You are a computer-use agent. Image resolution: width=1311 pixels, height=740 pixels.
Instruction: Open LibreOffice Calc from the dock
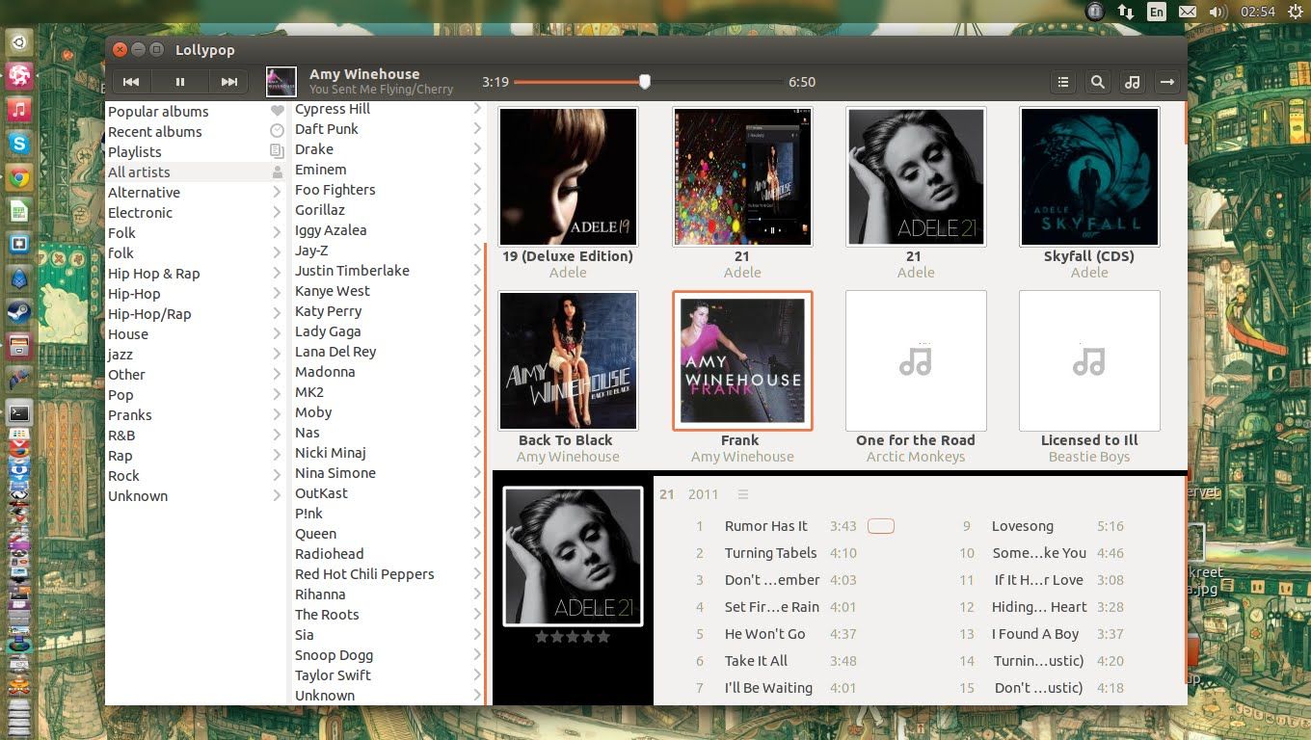click(x=19, y=211)
